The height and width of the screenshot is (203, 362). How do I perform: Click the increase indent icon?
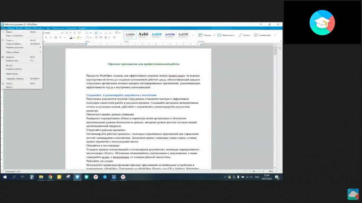101,37
